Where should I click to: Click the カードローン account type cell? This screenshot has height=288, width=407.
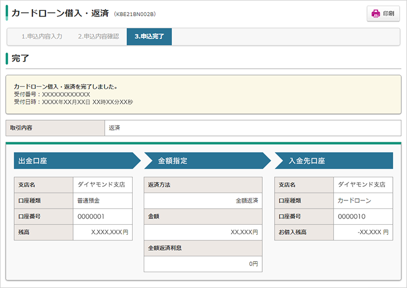(363, 200)
